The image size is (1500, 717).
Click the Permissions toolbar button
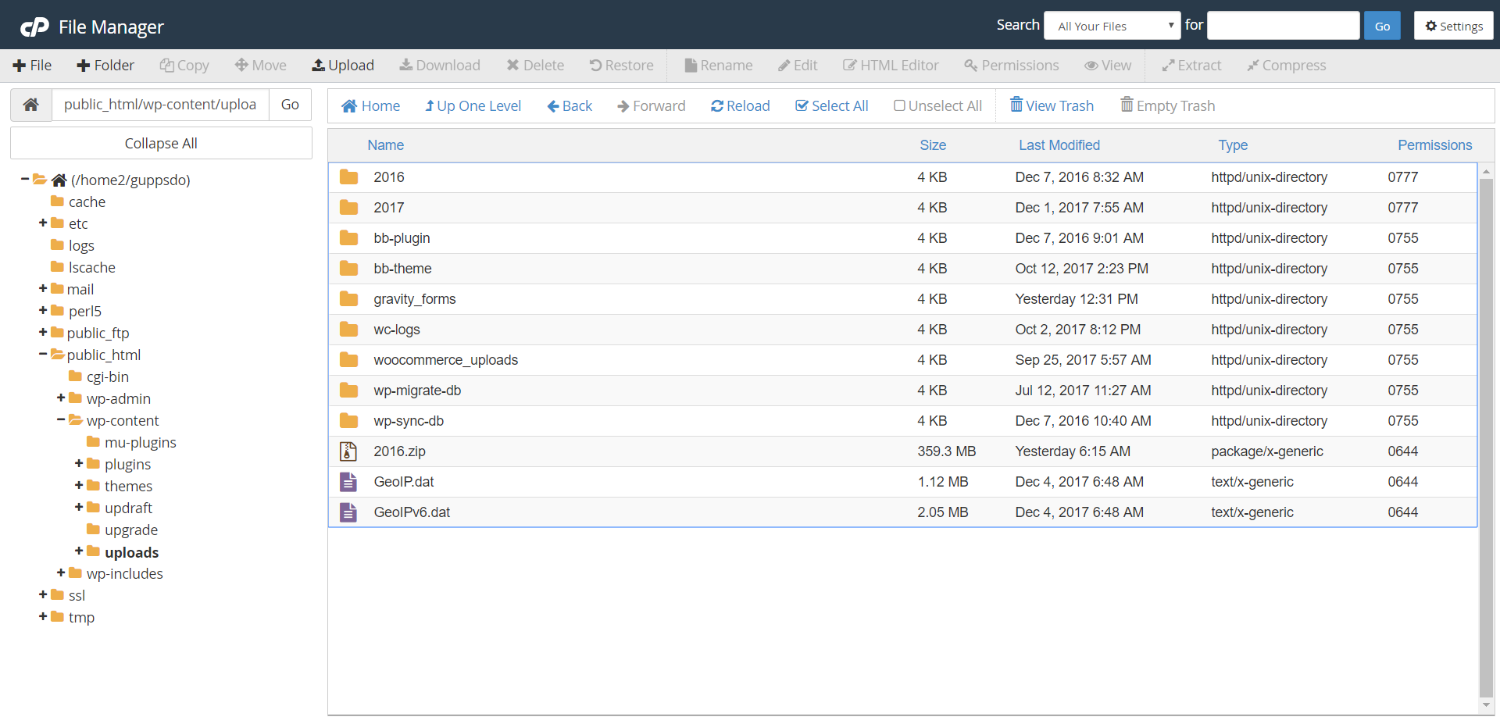[x=1012, y=66]
